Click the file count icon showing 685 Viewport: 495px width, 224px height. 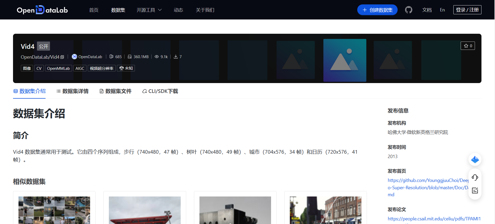tap(111, 57)
